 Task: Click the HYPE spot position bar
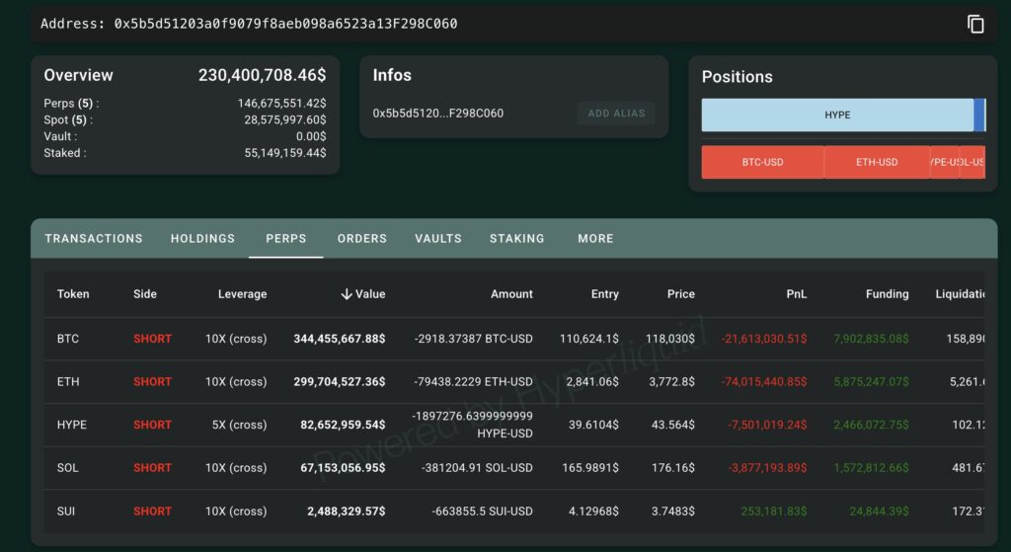click(836, 116)
